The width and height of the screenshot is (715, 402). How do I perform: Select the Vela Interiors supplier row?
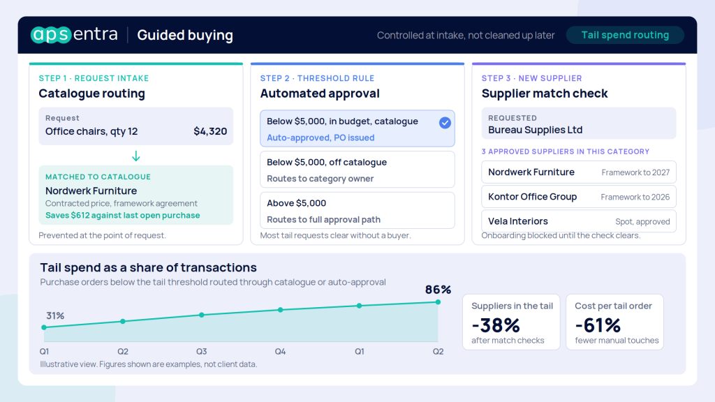pyautogui.click(x=579, y=221)
